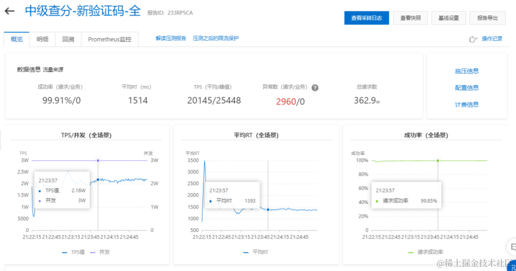516x271 pixels.
Task: Switch to the 明细 tab
Action: tap(43, 40)
